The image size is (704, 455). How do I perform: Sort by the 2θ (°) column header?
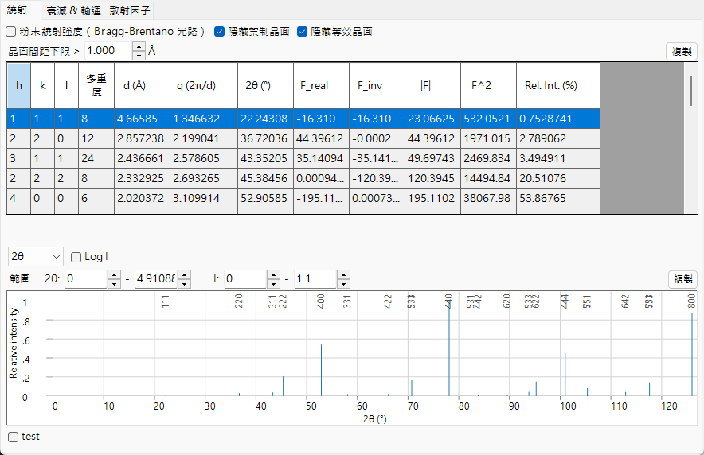click(x=265, y=85)
